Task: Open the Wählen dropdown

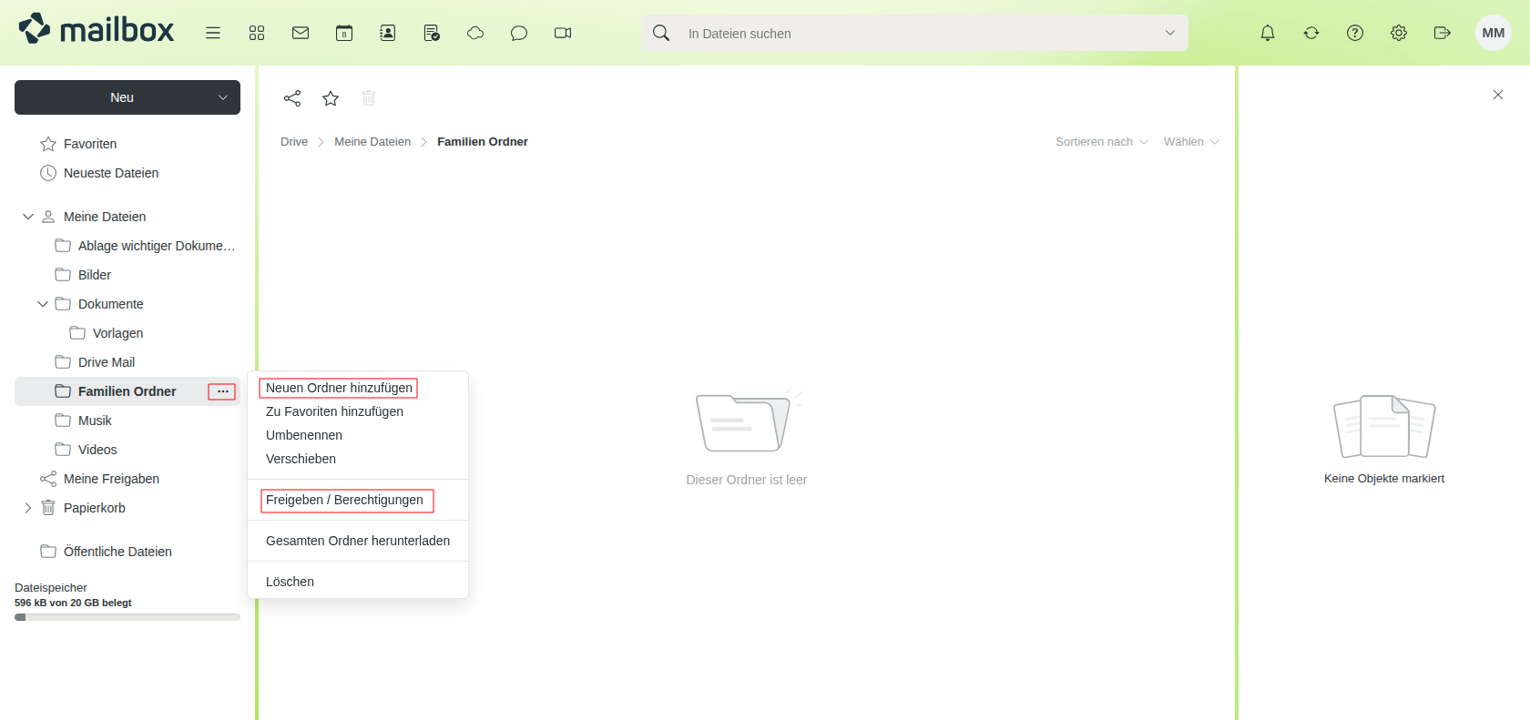Action: tap(1190, 142)
